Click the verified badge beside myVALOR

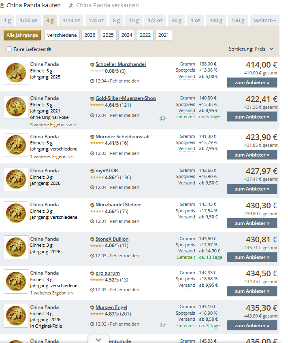92,171
